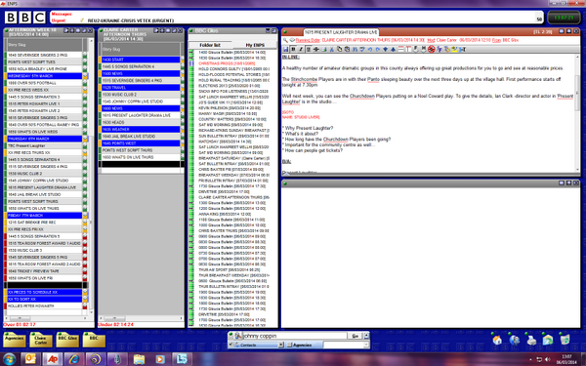This screenshot has height=366, width=586.
Task: Click the house Home icon at bottom right
Action: [497, 340]
